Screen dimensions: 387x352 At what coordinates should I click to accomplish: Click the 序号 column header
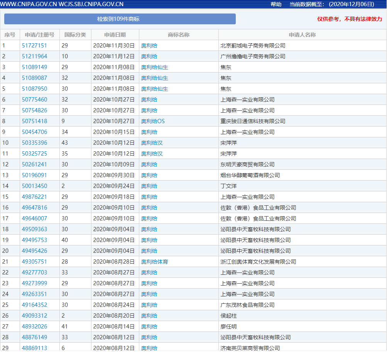[x=10, y=34]
